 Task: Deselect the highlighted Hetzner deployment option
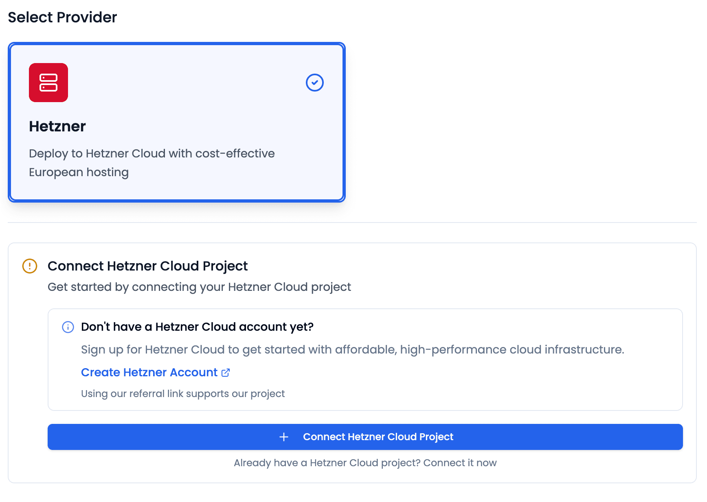click(x=177, y=122)
